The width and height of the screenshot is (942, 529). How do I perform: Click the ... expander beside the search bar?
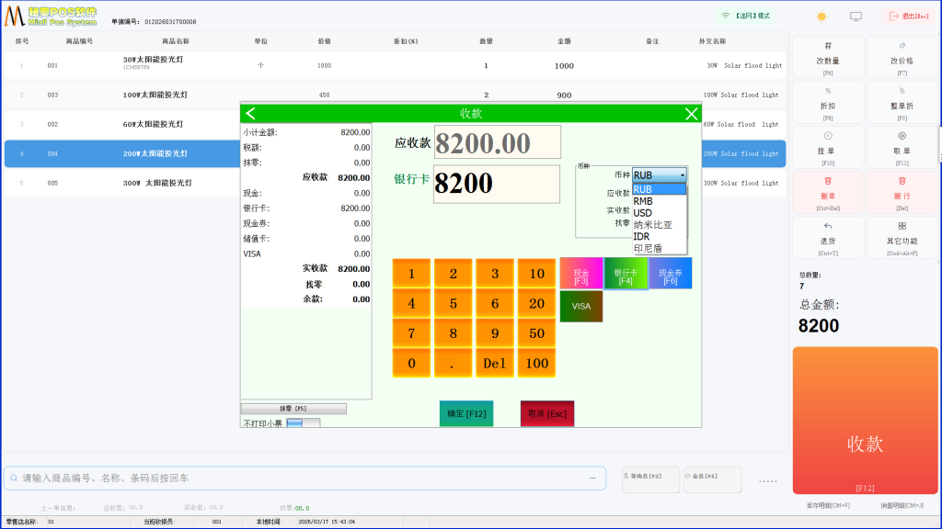coord(592,478)
